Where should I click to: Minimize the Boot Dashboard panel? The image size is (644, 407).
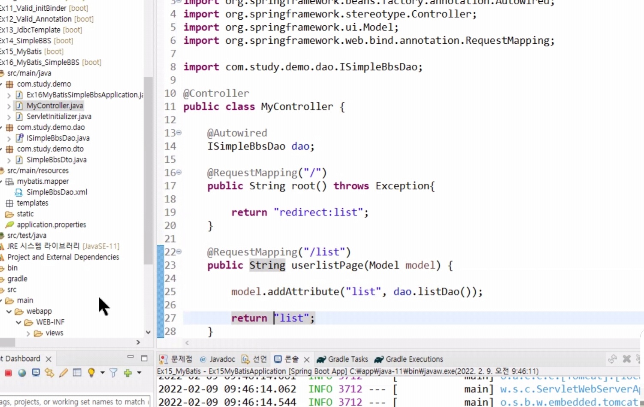[130, 357]
